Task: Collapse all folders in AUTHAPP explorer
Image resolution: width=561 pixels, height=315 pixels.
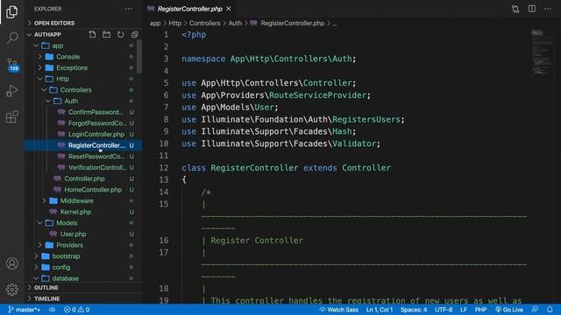Action: [x=134, y=34]
